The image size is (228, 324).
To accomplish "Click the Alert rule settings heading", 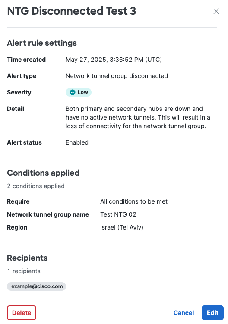I will pyautogui.click(x=42, y=43).
